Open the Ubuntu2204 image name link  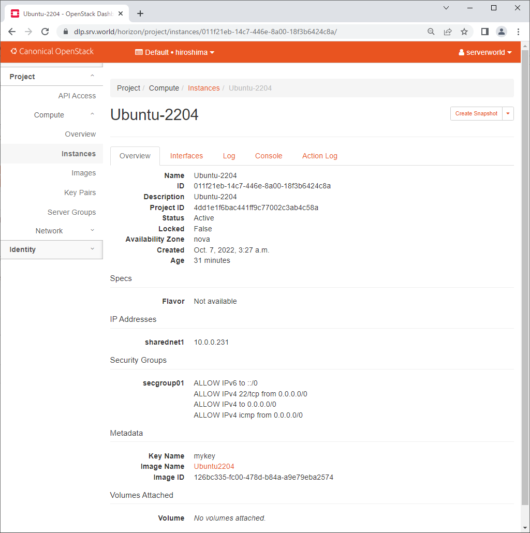(x=214, y=466)
